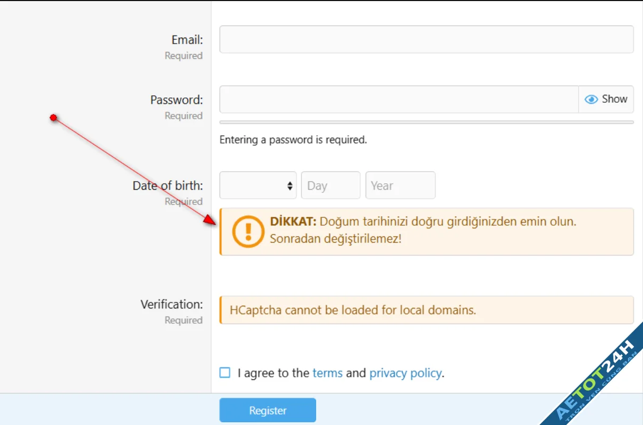Screen dimensions: 643x425
Task: Click the password strength meter bar
Action: point(426,122)
